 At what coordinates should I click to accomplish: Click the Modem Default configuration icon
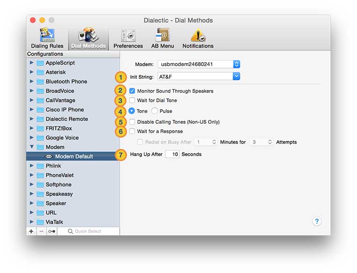(49, 156)
